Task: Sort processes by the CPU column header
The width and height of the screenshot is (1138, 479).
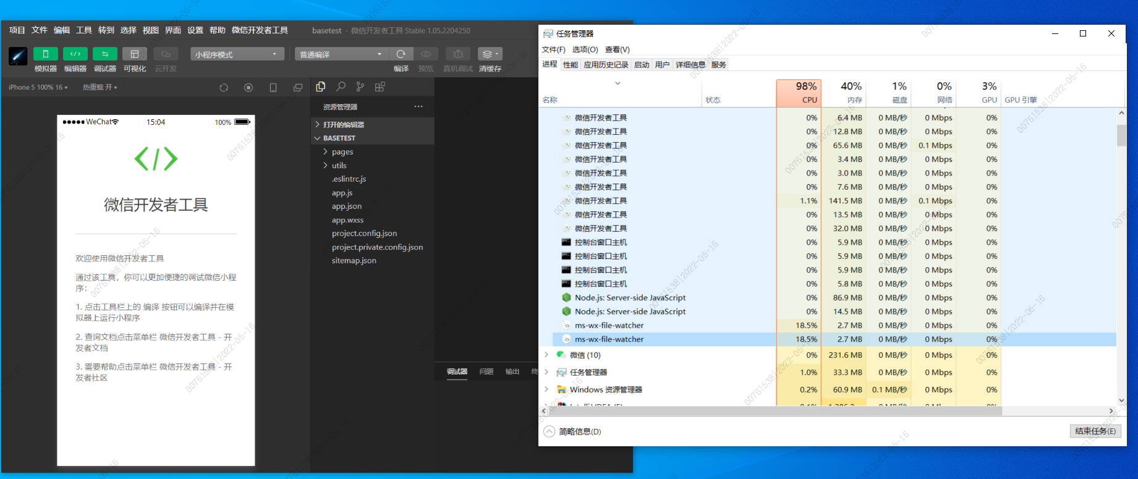Action: pos(799,93)
